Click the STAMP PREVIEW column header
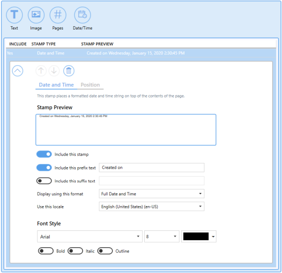This screenshot has height=273, width=282. pyautogui.click(x=97, y=44)
